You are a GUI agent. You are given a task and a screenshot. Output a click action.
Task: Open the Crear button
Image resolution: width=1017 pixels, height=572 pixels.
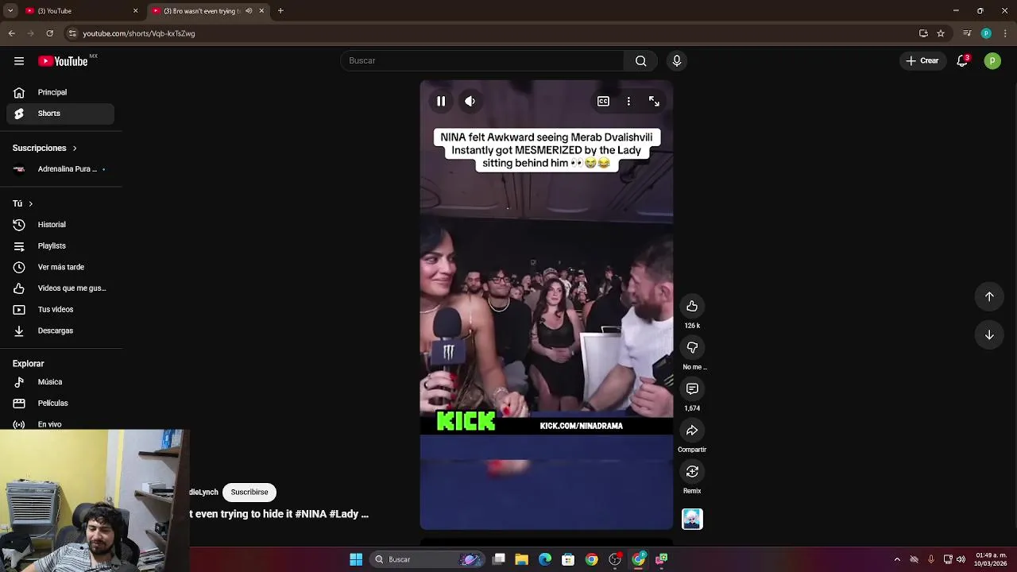[x=922, y=60]
